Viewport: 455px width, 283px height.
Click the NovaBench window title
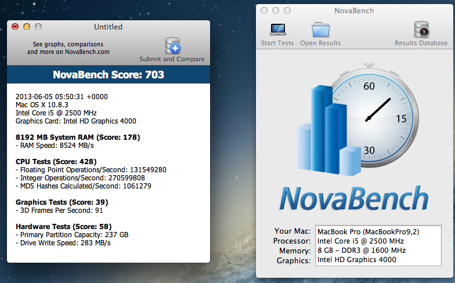pyautogui.click(x=354, y=10)
